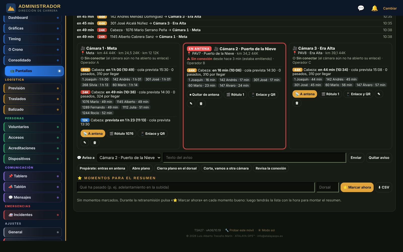Open Rótulo 1076 on Cámara 1

[121, 134]
